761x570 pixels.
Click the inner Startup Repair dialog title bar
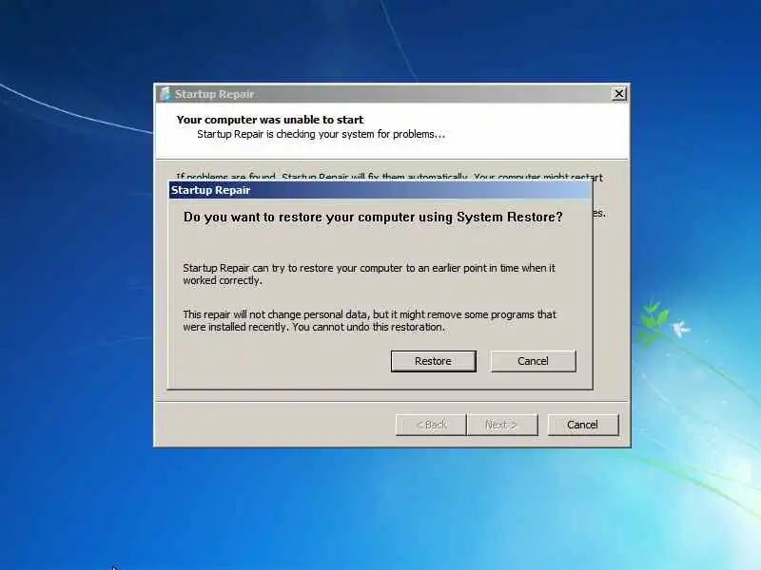(381, 190)
